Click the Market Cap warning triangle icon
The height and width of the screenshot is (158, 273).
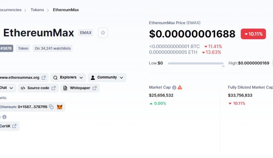tap(180, 87)
